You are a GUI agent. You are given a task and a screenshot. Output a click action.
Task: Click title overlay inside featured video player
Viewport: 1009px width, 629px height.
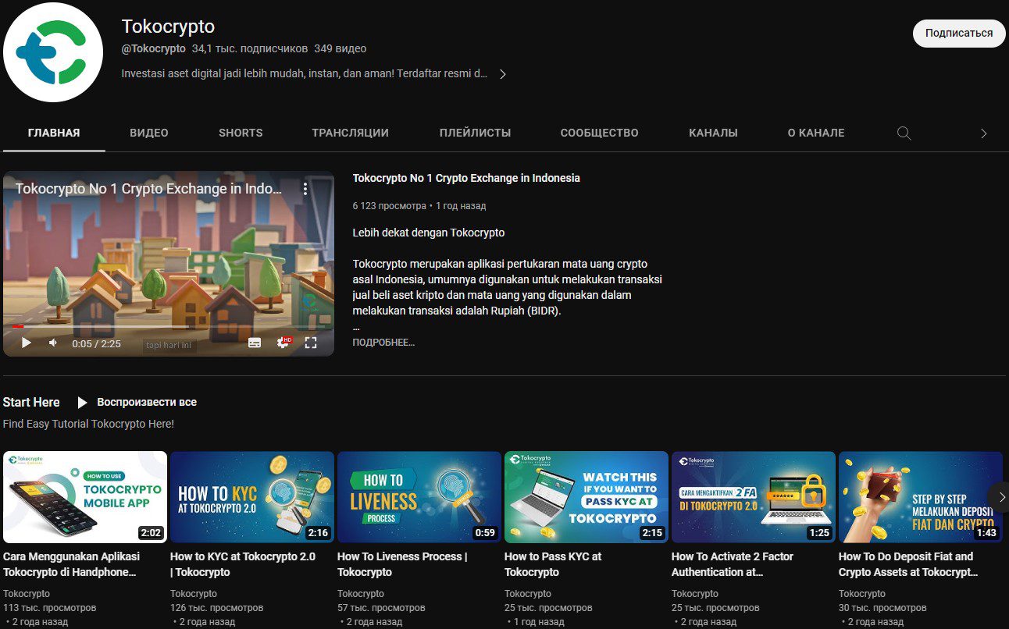pos(148,189)
